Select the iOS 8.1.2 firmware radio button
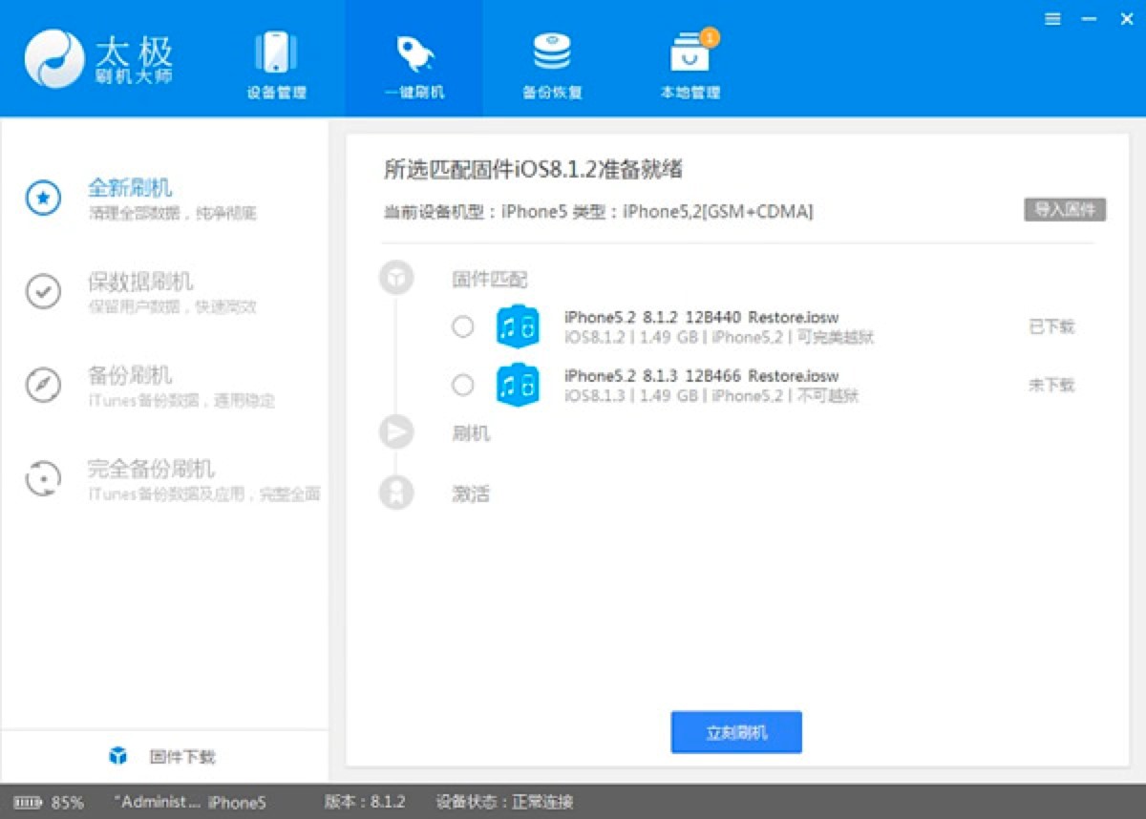The width and height of the screenshot is (1146, 819). [463, 326]
